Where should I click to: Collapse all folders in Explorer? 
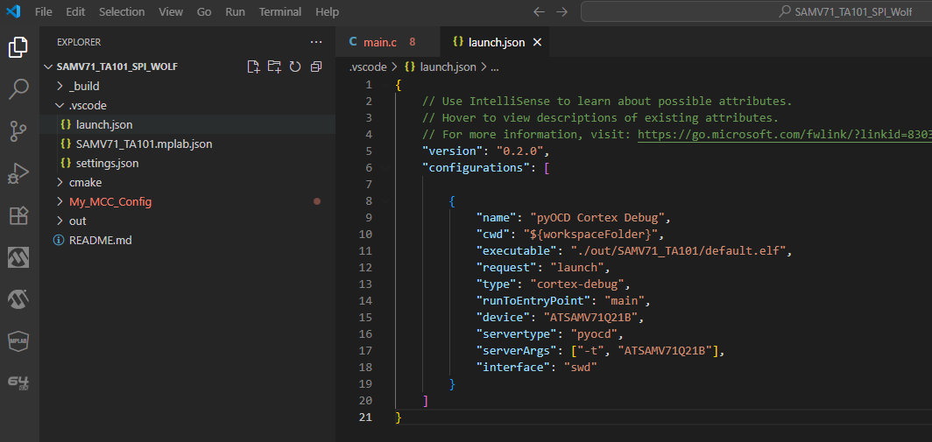coord(316,67)
